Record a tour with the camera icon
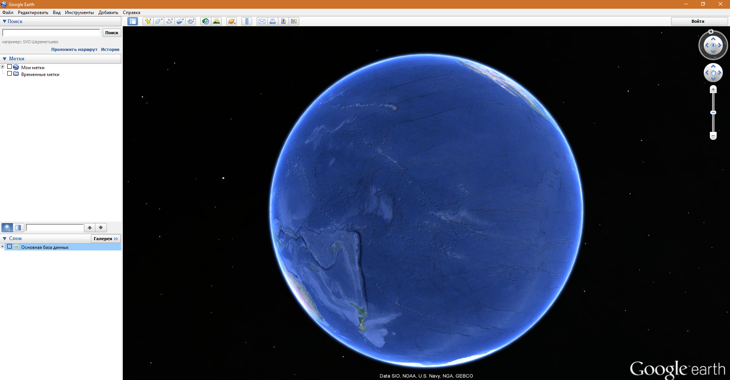 point(191,21)
